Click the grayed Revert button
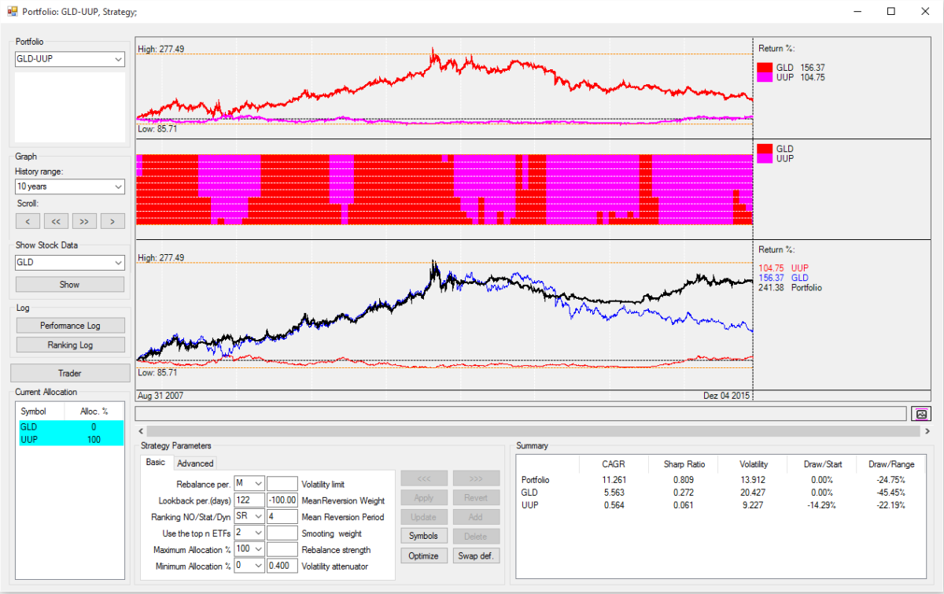 [476, 497]
